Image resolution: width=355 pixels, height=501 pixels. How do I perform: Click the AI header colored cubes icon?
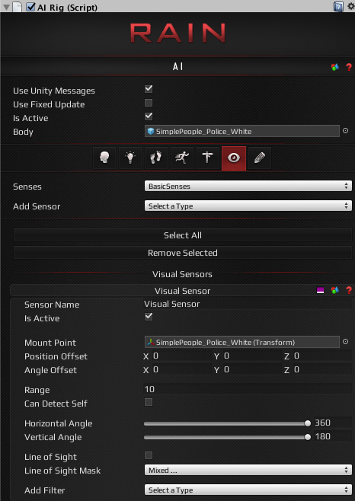335,67
